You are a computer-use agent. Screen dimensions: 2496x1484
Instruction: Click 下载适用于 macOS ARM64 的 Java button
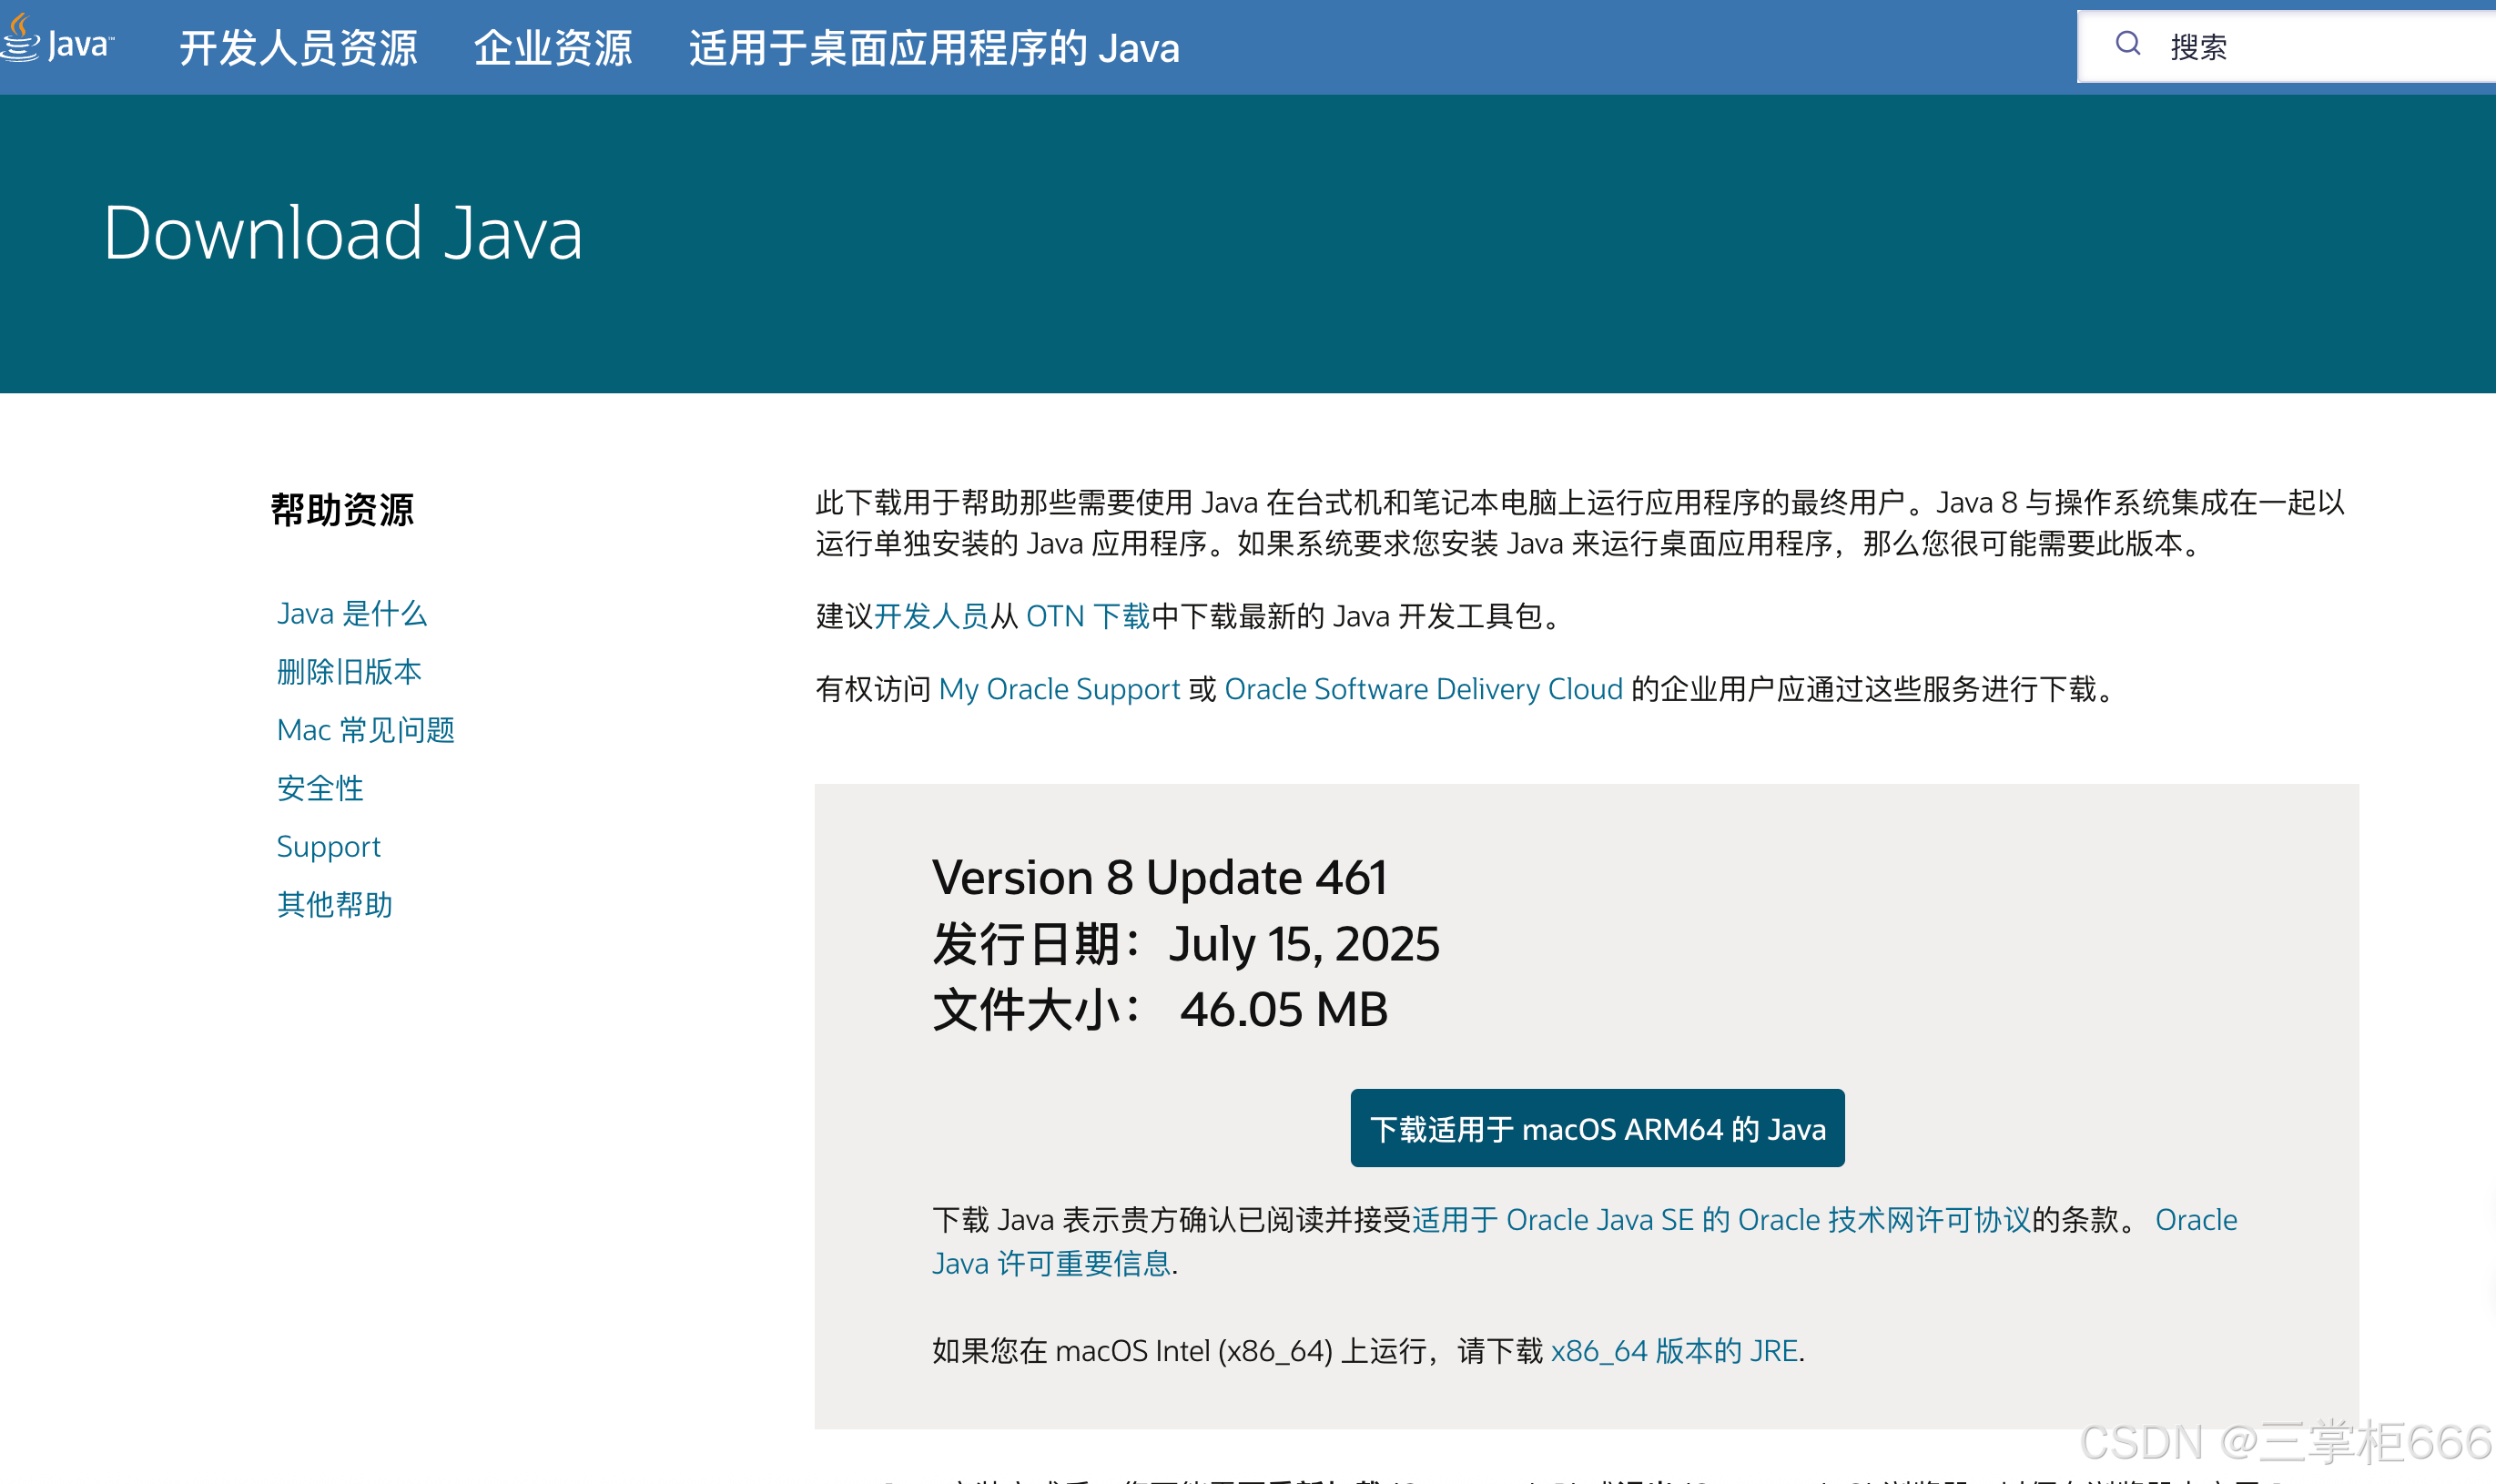coord(1598,1128)
